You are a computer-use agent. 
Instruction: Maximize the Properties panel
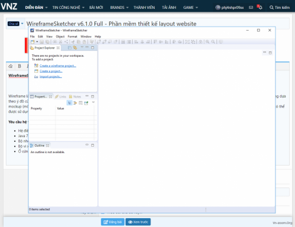[93, 96]
